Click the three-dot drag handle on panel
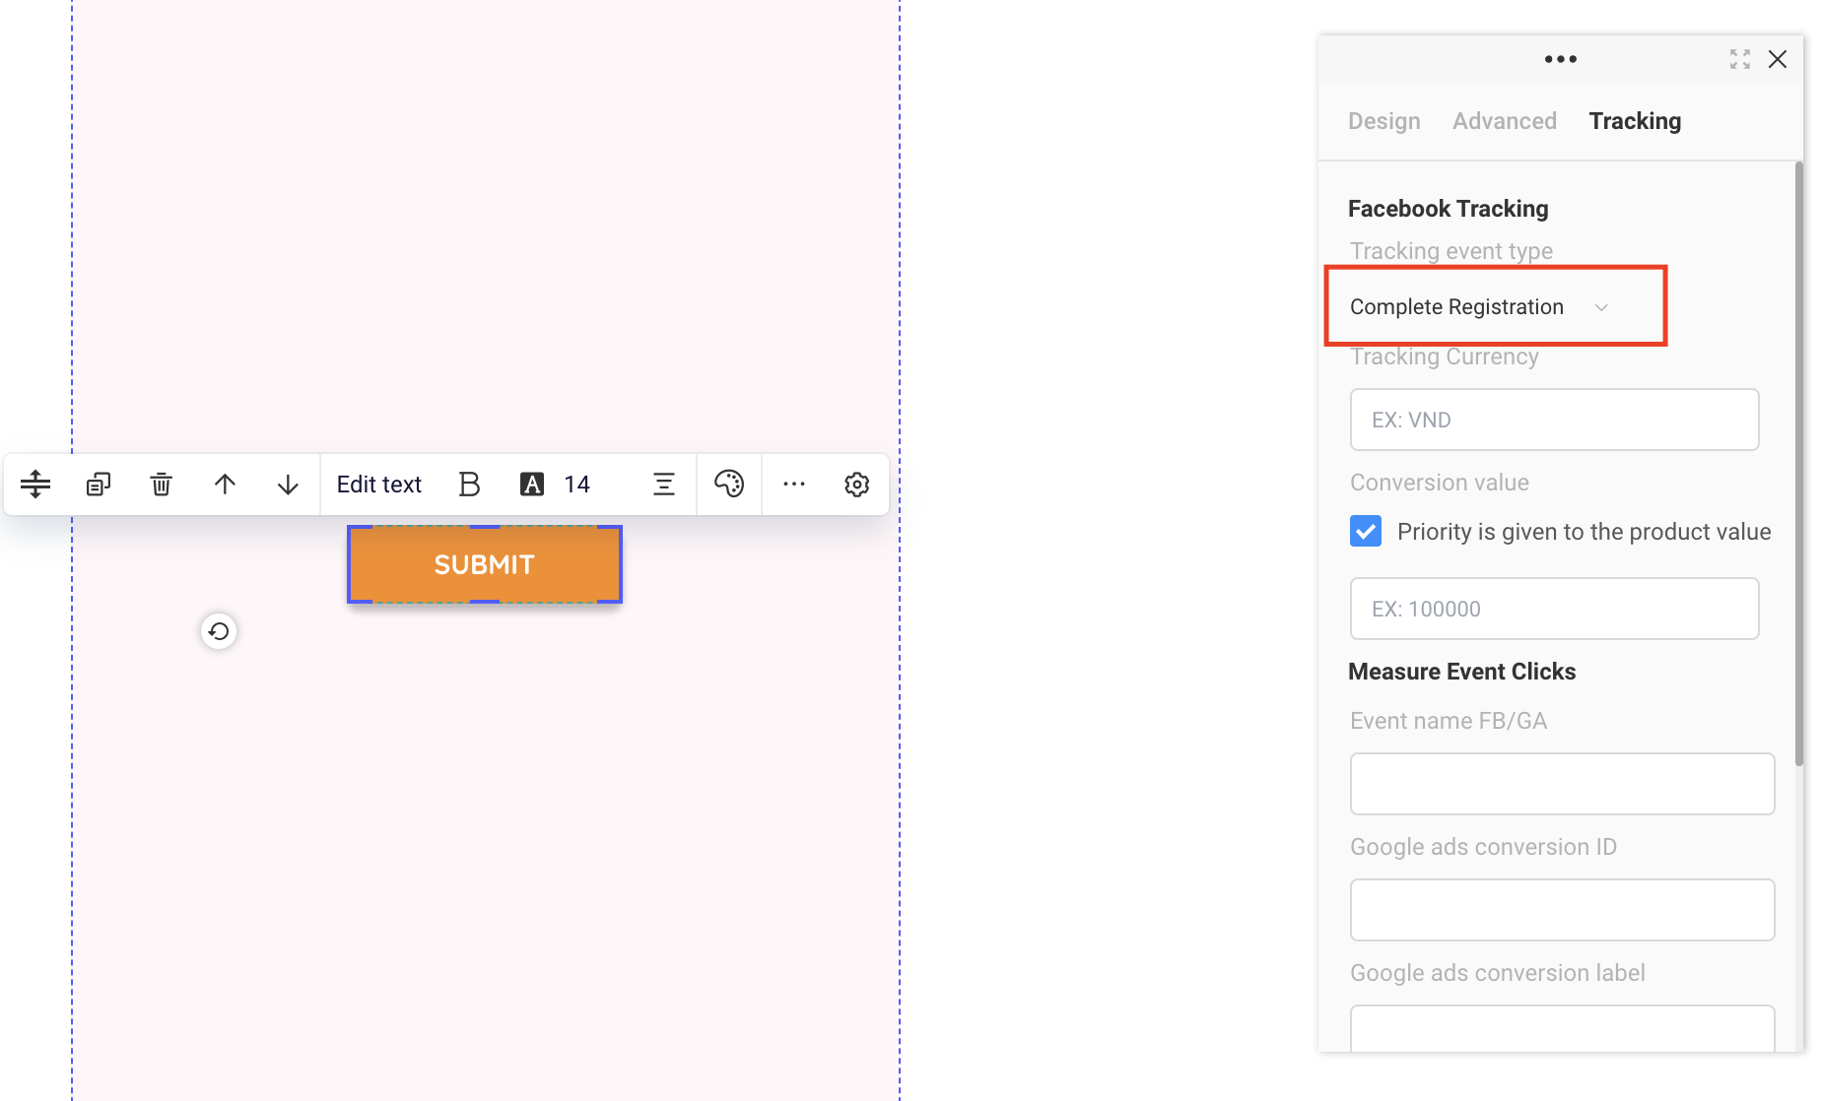Viewport: 1821px width, 1101px height. pos(1561,59)
